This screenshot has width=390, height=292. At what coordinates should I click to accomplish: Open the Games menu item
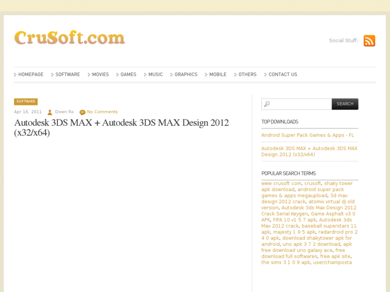(127, 74)
